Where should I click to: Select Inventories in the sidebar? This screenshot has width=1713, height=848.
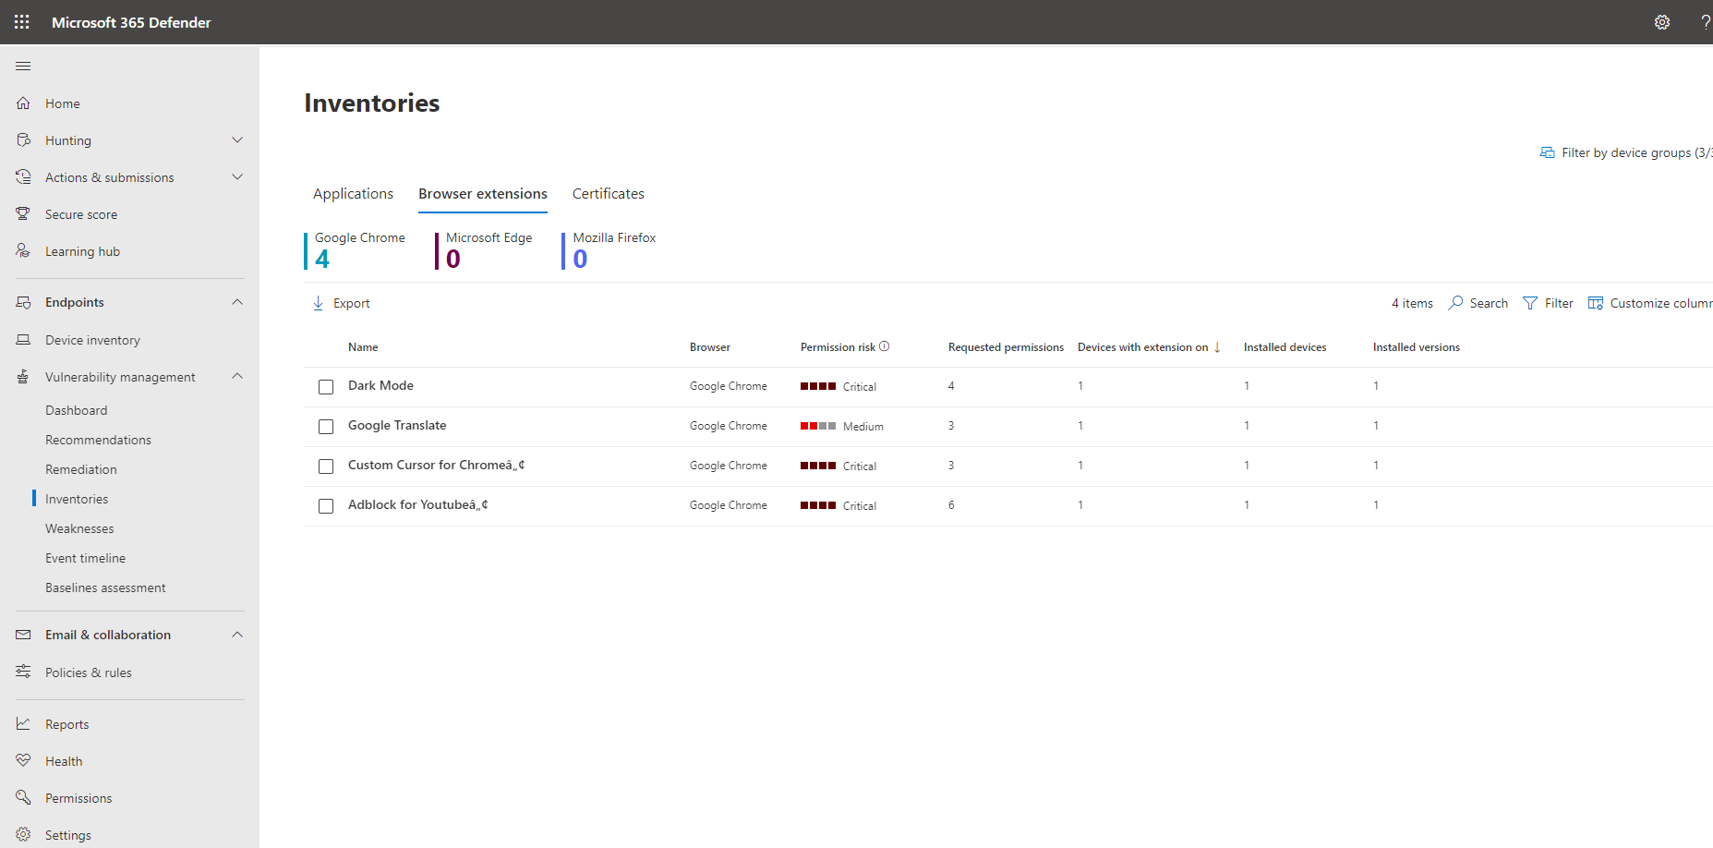(x=77, y=499)
